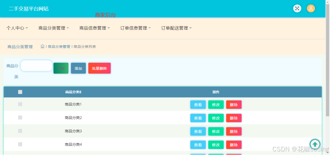Check the checkbox for 商品分类4
The height and width of the screenshot is (155, 330).
coord(20,144)
